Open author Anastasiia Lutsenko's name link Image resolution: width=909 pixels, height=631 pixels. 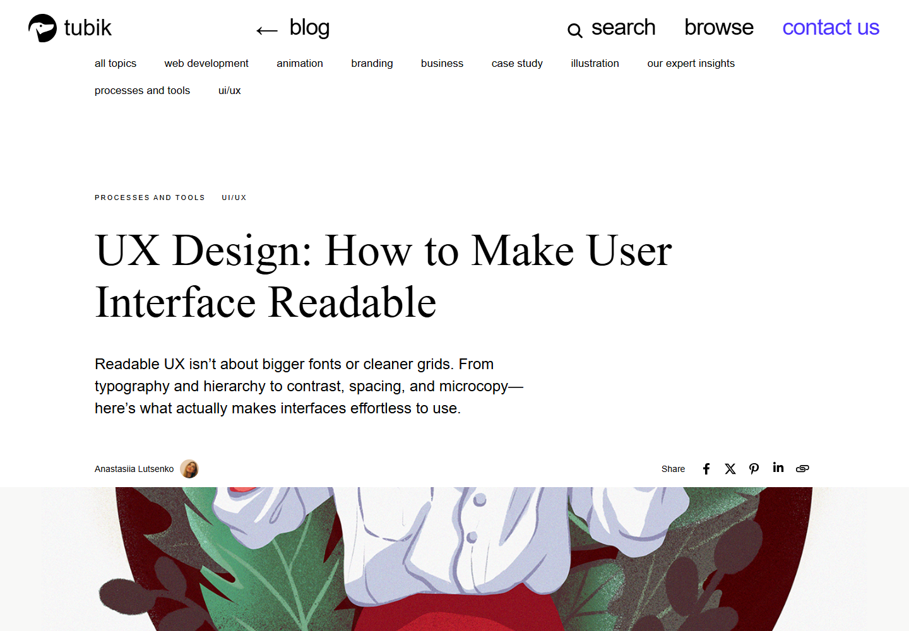(134, 469)
